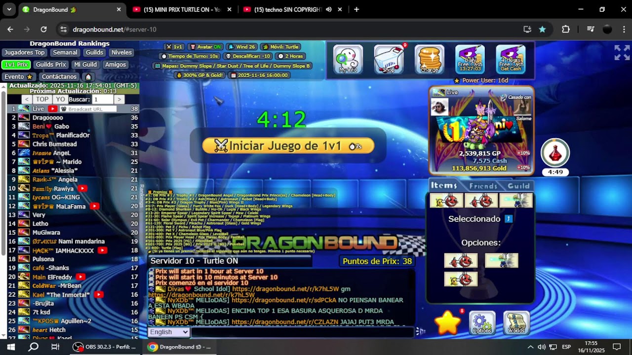The image size is (632, 355).
Task: Open Rawiya's YouTube stream icon
Action: tap(82, 188)
